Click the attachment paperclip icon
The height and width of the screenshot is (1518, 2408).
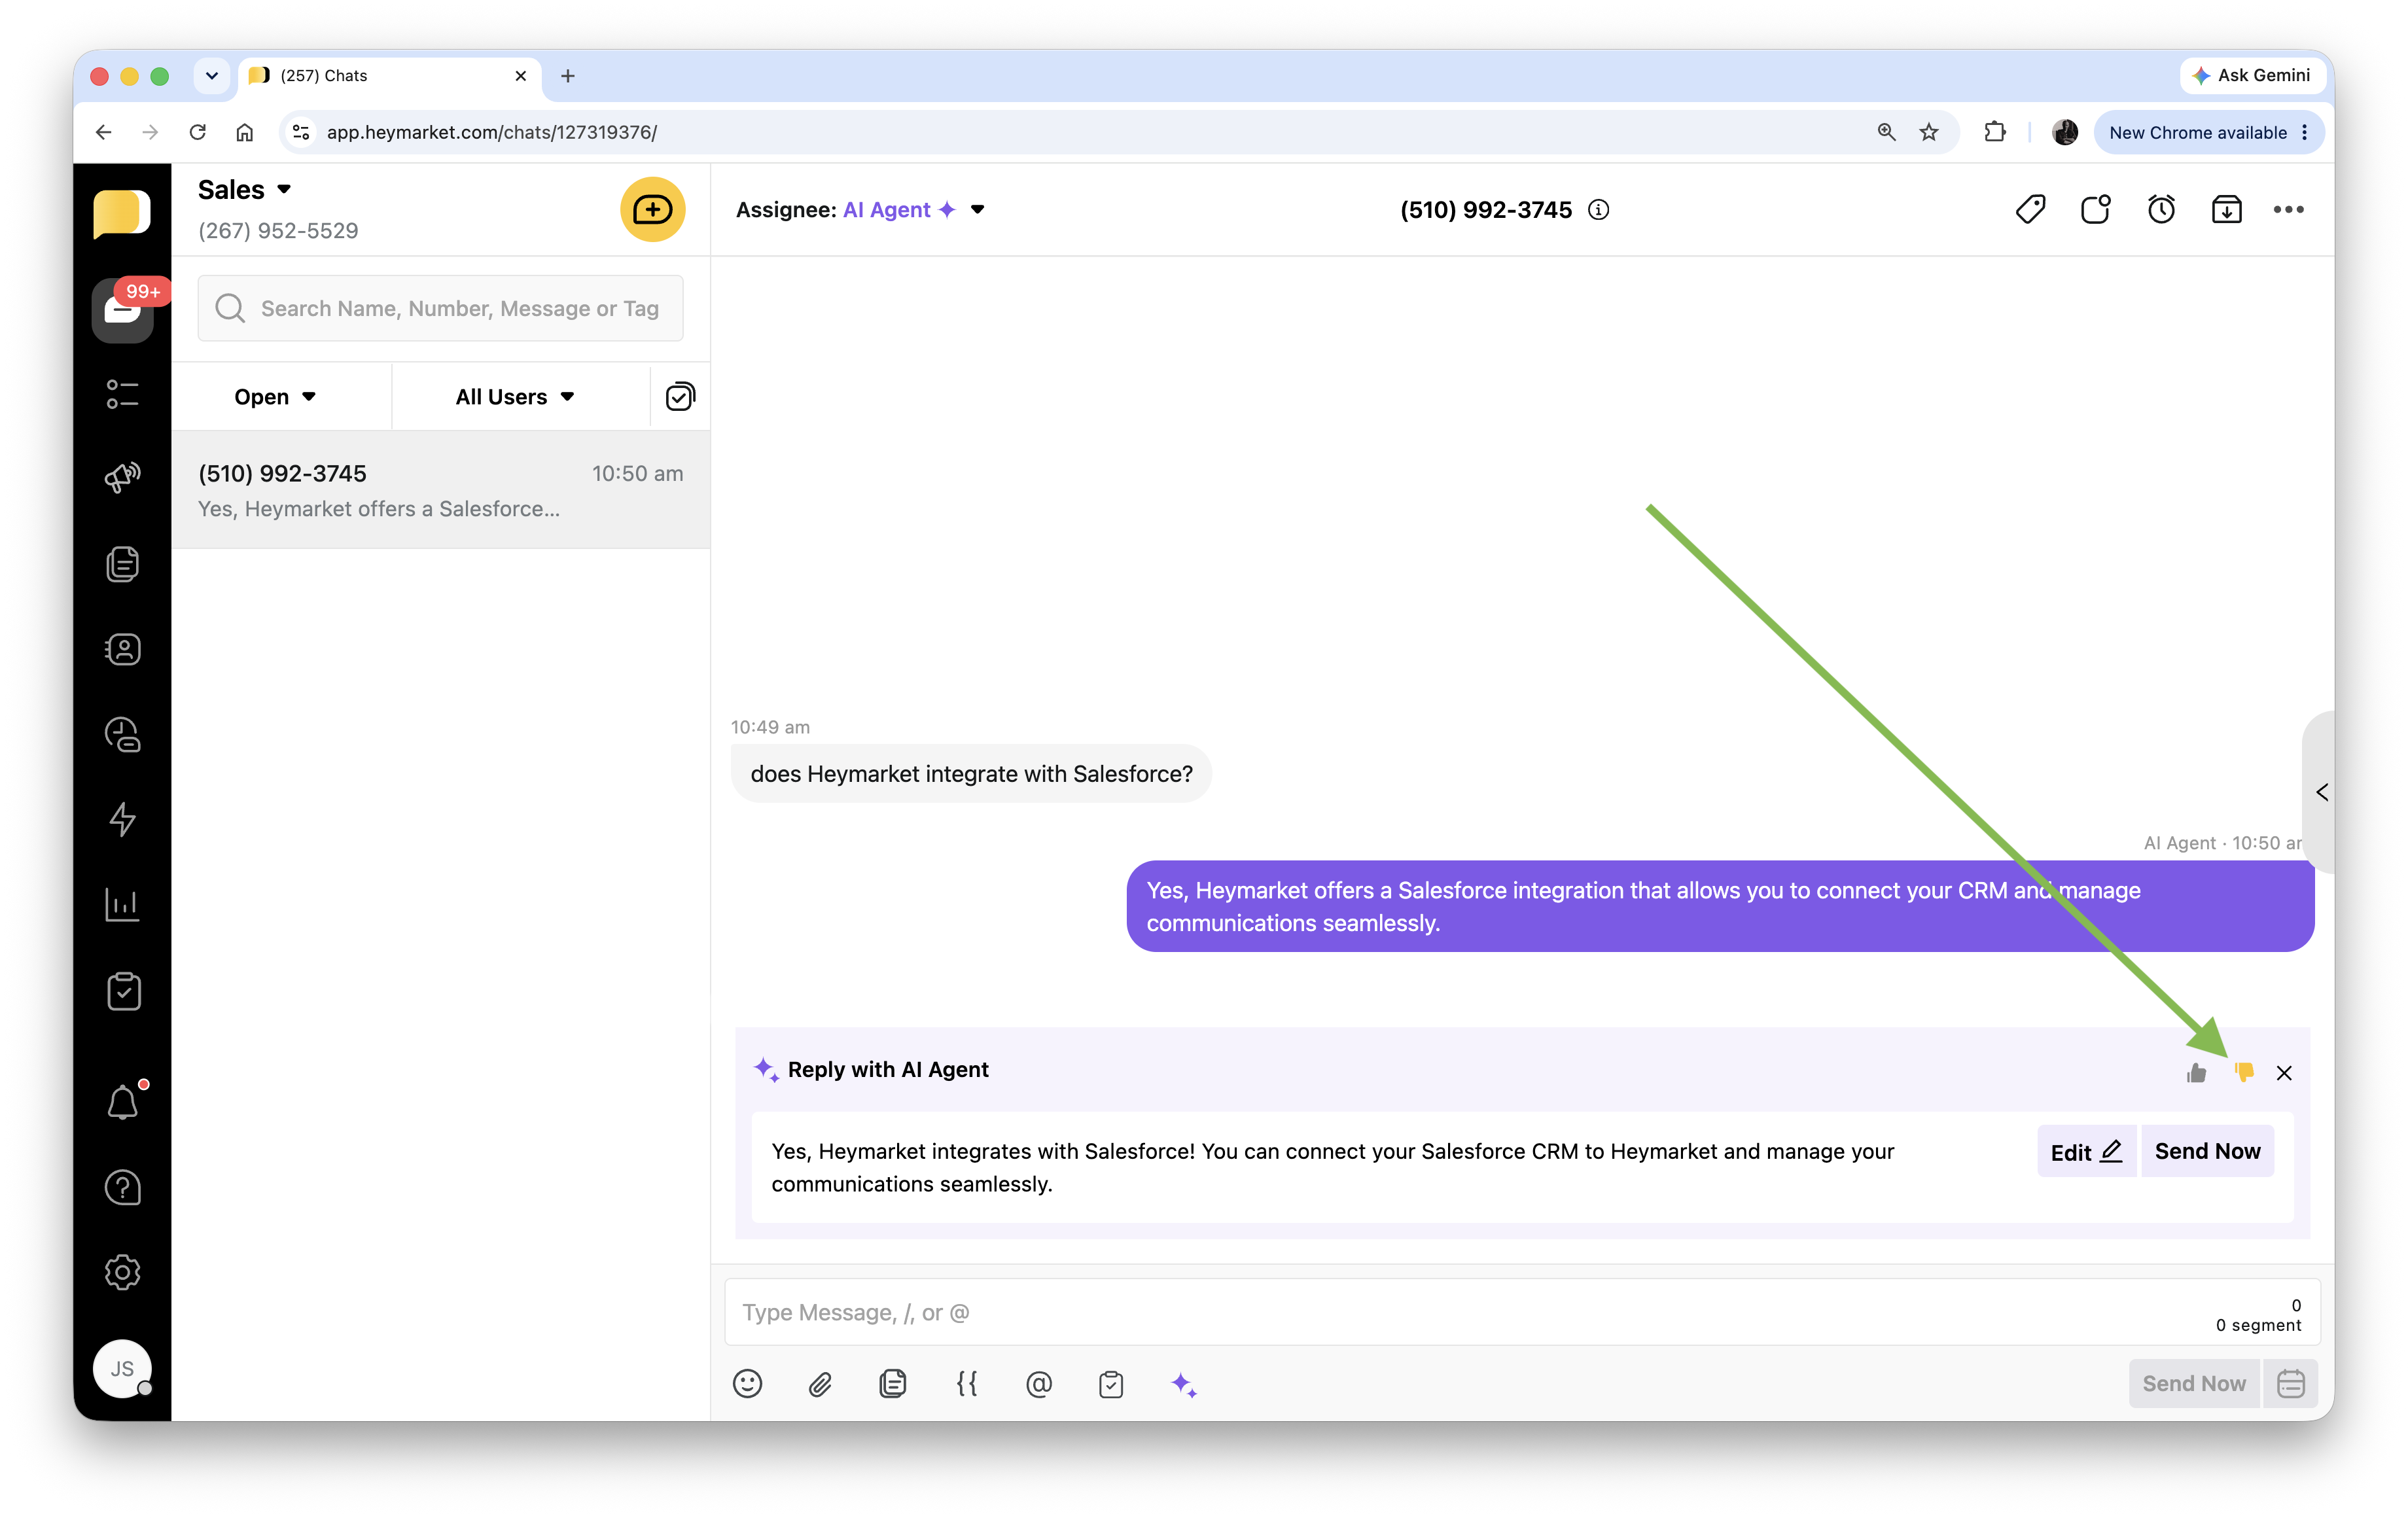coord(820,1384)
